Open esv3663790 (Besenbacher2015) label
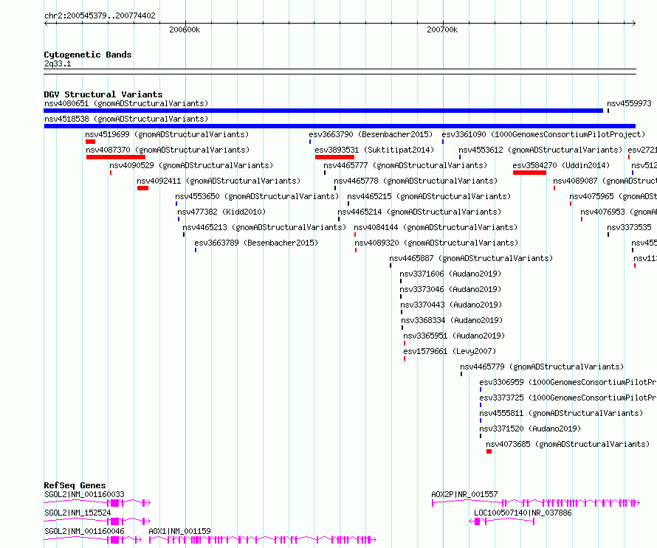 click(371, 134)
